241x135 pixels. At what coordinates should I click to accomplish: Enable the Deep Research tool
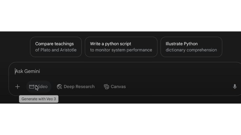pyautogui.click(x=76, y=87)
